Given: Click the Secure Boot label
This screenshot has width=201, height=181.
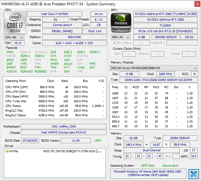Looking at the screenshot, I should pyautogui.click(x=170, y=165).
